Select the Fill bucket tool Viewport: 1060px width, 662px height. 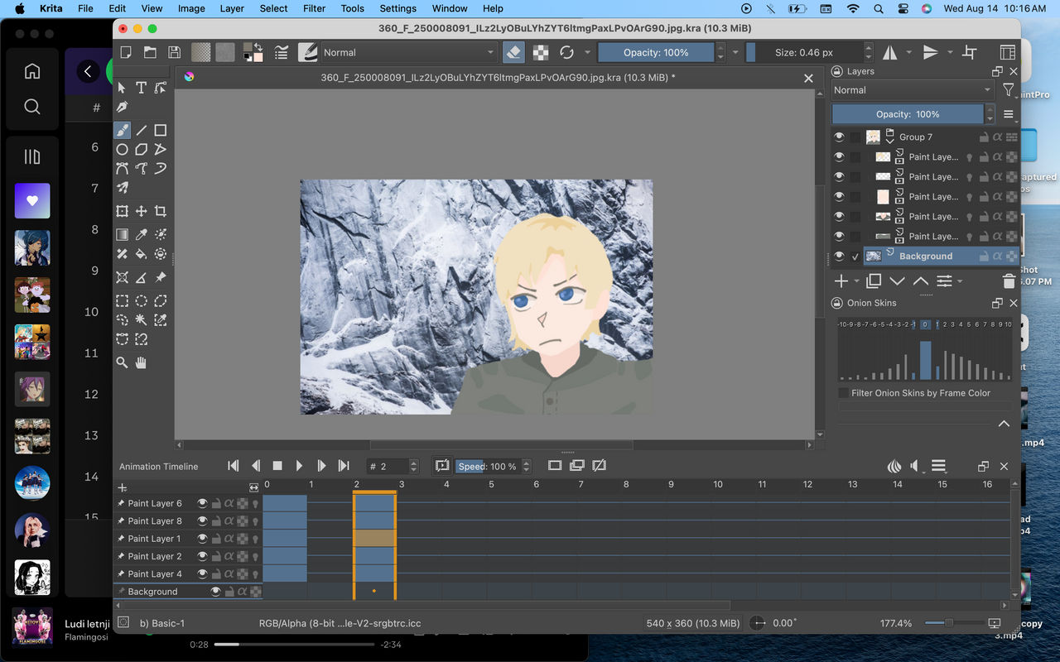pos(141,254)
